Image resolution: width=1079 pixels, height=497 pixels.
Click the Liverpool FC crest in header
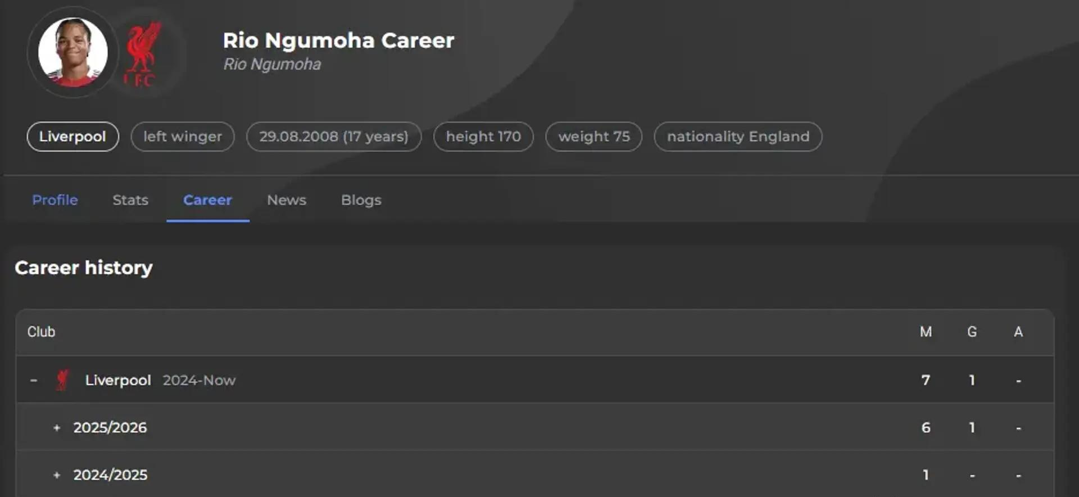[x=143, y=55]
